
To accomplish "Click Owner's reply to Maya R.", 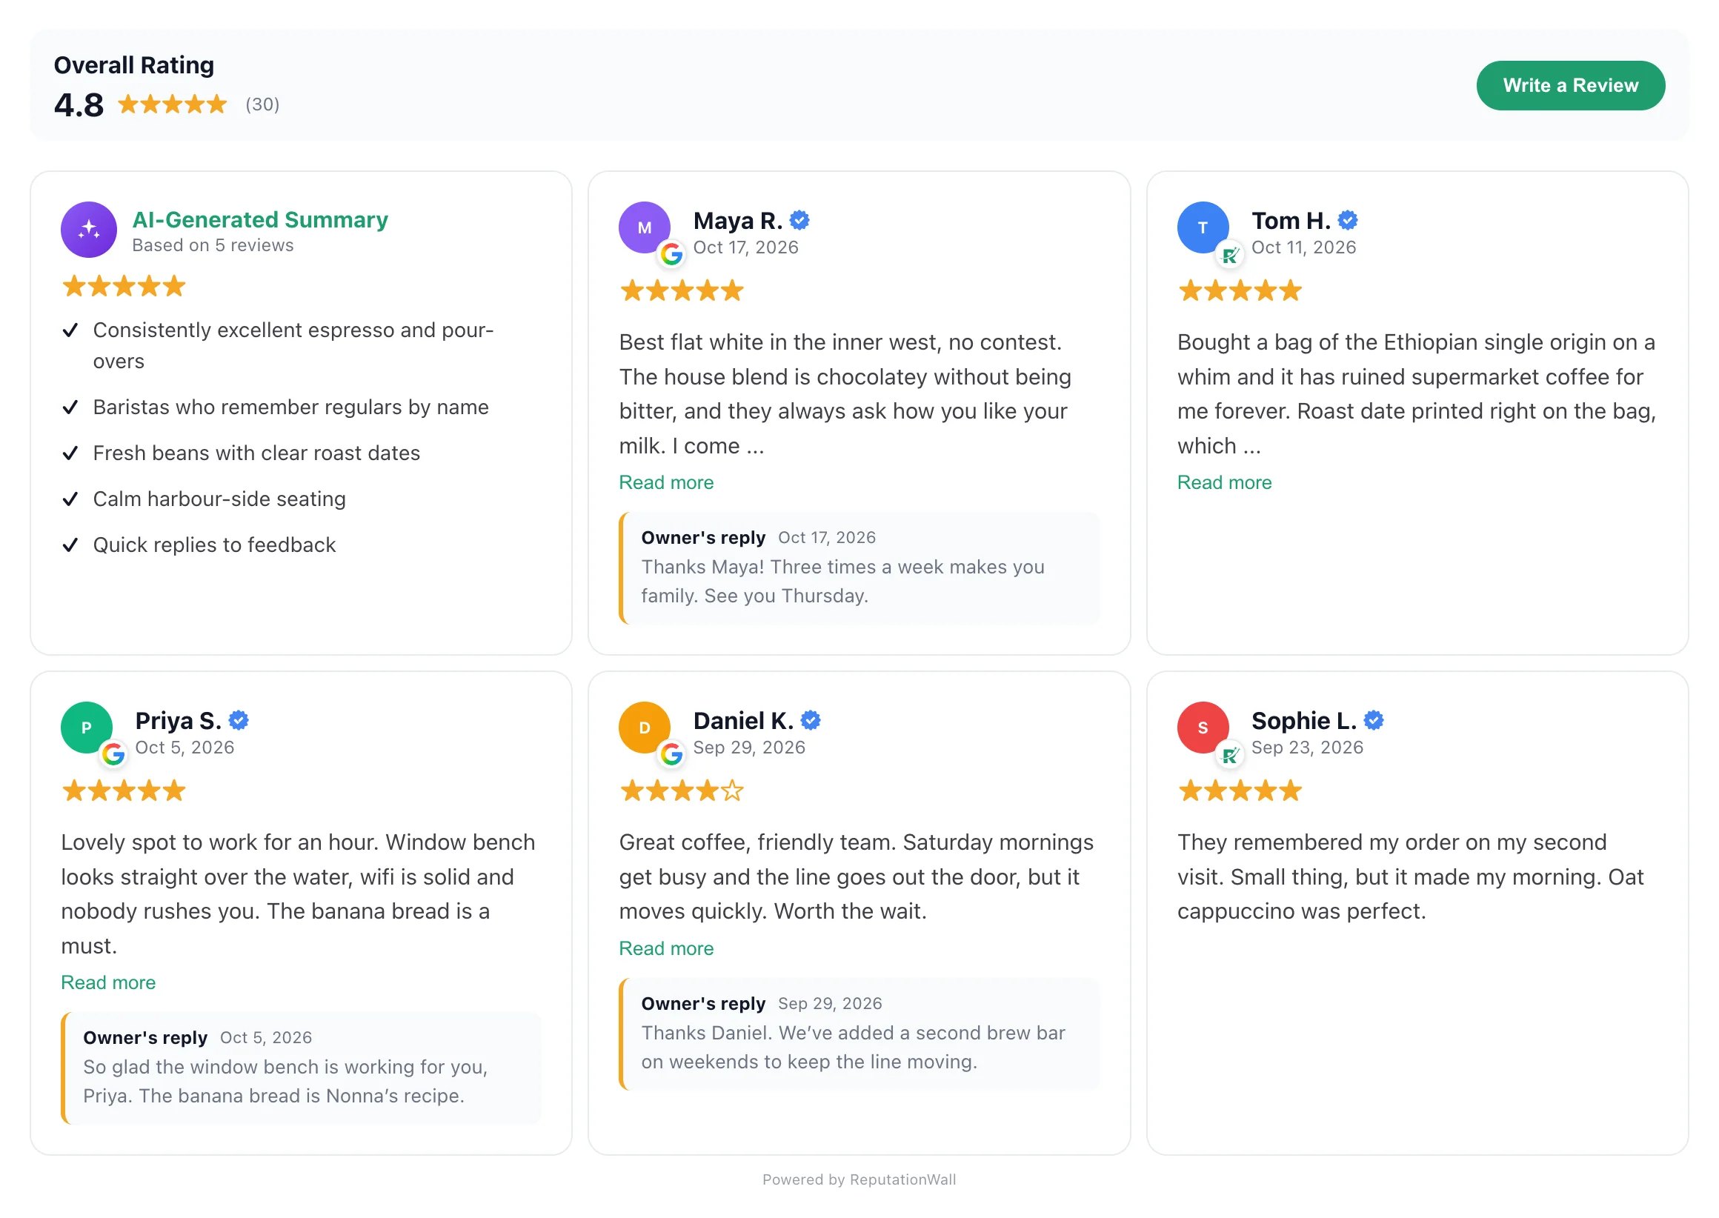I will click(x=860, y=568).
